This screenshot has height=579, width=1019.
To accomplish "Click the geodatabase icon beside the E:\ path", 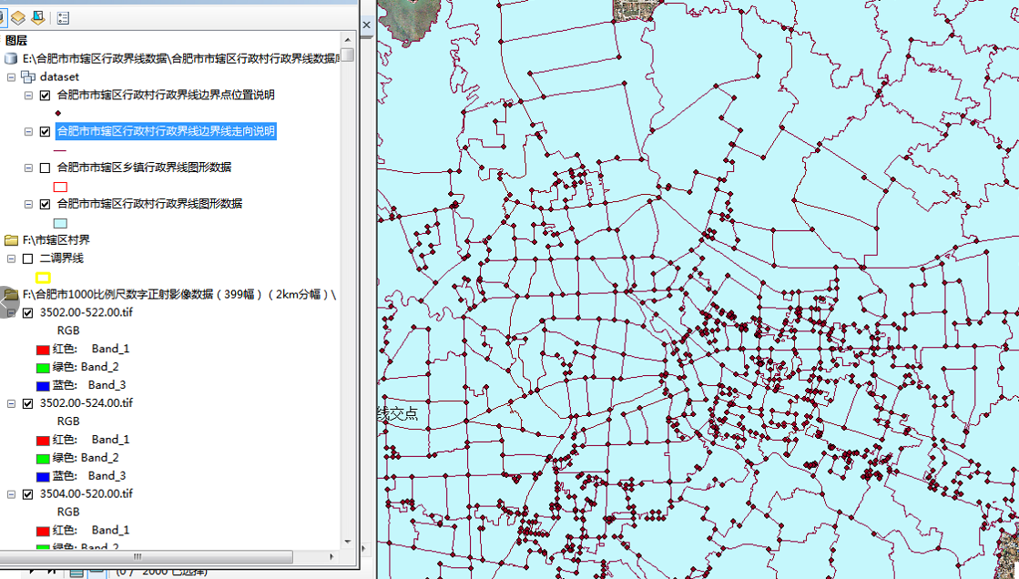I will (11, 58).
